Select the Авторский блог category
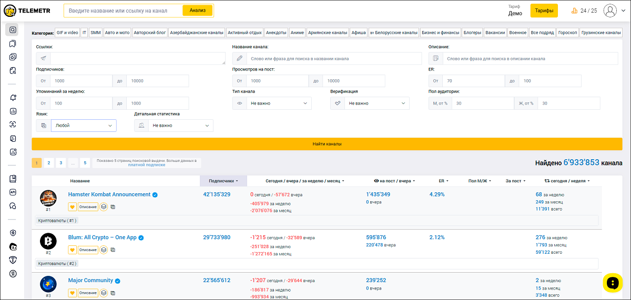Viewport: 631px width, 300px height. (150, 33)
